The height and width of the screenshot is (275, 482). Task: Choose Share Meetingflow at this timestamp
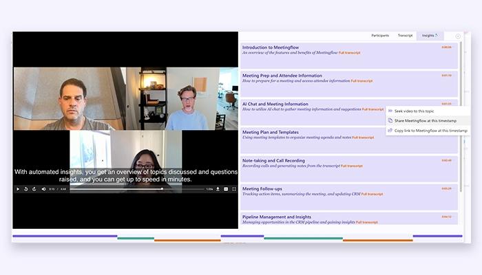tap(428, 121)
